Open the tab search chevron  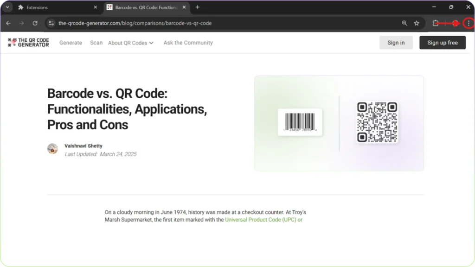[x=6, y=7]
